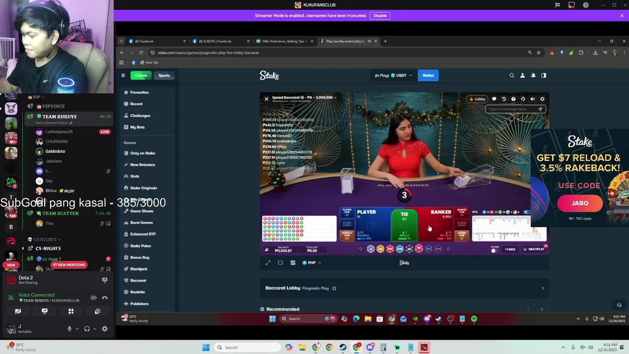Open Discord activities icon
Screen dimensions: 629x354
pyautogui.click(x=71, y=311)
